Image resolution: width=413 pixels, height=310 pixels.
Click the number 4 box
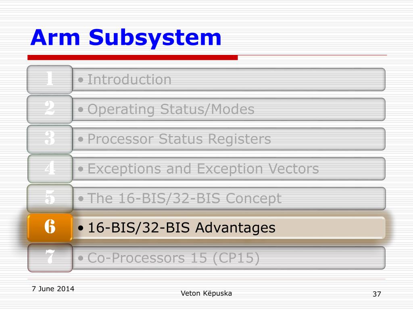[x=50, y=169]
